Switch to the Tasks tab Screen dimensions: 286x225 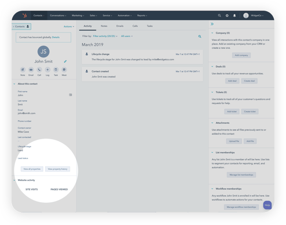tap(150, 26)
